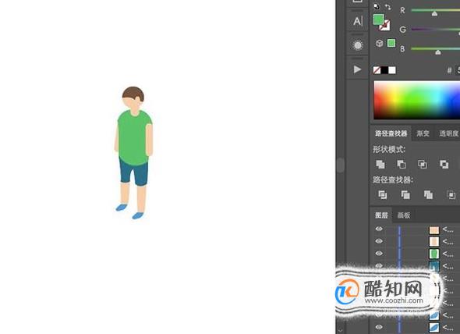Click the R channel slider handle
Screen dimensions: 460x334
[x=434, y=13]
